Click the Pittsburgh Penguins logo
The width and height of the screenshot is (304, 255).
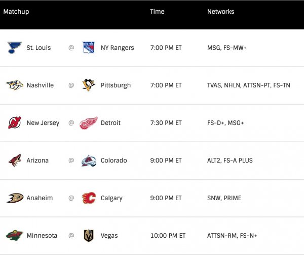click(89, 85)
